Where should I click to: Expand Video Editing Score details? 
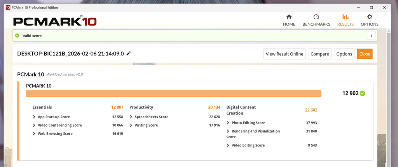[x=228, y=145]
